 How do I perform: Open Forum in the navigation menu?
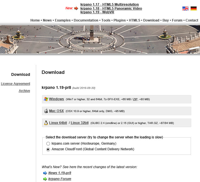(x=177, y=20)
